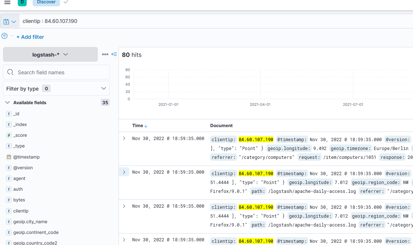
Task: Click the text type icon beside auth
Action: coord(9,189)
